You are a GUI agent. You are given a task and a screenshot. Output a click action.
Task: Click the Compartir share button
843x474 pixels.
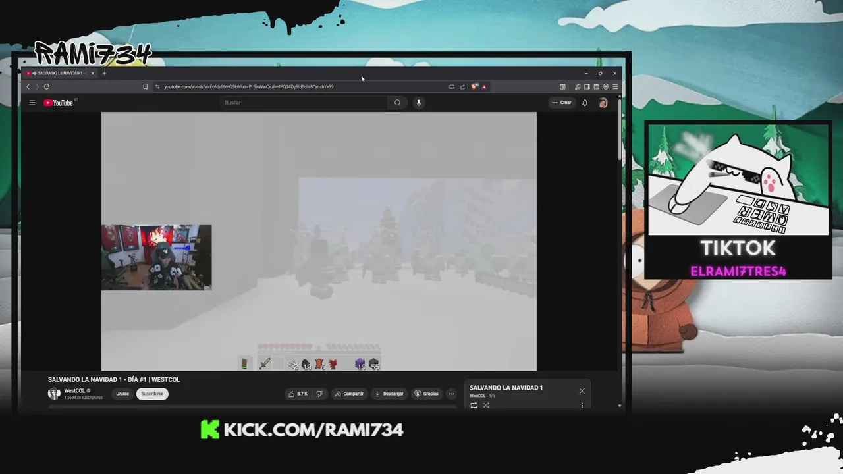coord(349,394)
